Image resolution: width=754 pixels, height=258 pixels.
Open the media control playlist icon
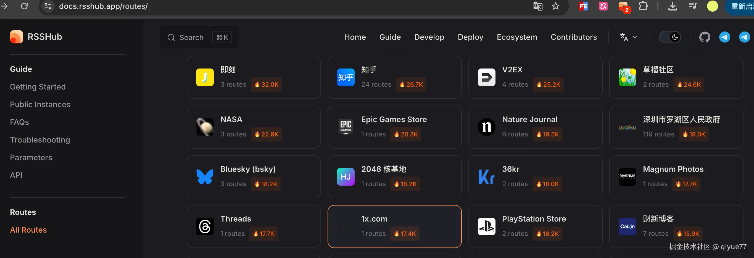(692, 6)
